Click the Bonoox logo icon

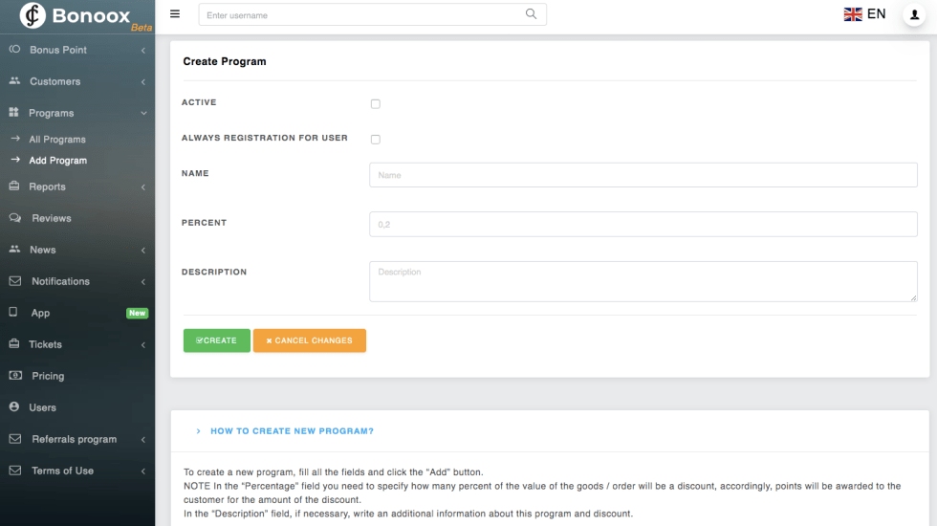pyautogui.click(x=33, y=15)
